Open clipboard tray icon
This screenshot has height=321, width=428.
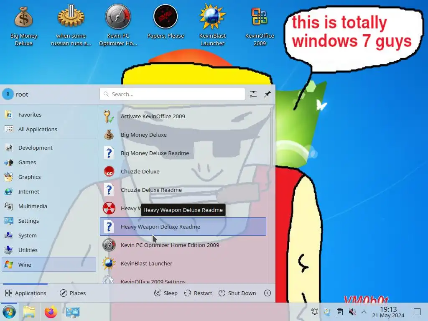point(339,312)
